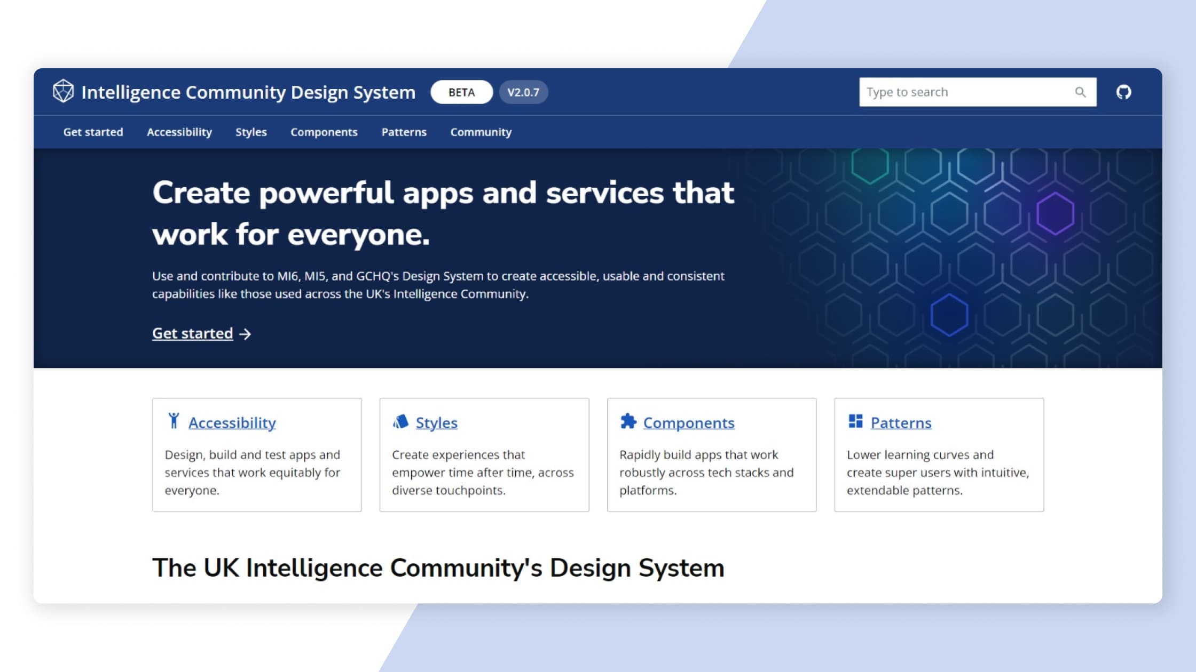Click the hero heading Create powerful apps
Viewport: 1196px width, 672px height.
point(443,213)
